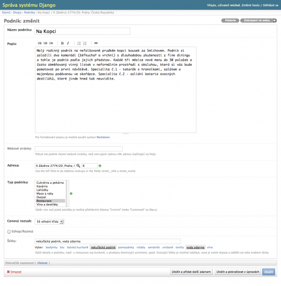Click Uložit a pokračovat v úpravách
This screenshot has width=281, height=286.
coord(238,272)
